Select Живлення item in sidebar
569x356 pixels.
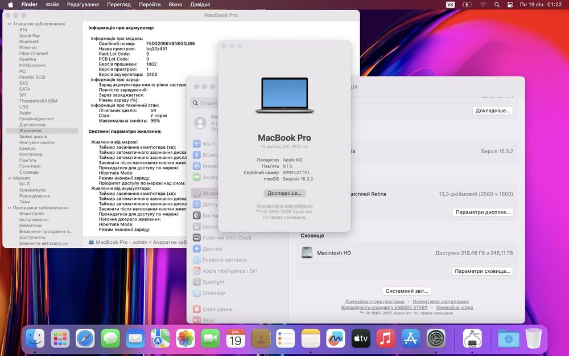[42, 131]
